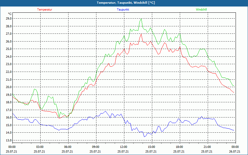
Task: Click the blue Taupunkt lowest dip near 13.5
Action: coord(144,137)
